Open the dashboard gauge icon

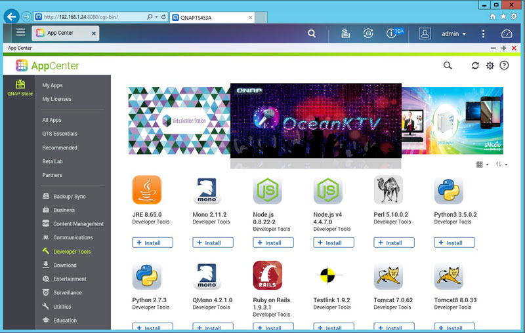pos(507,33)
